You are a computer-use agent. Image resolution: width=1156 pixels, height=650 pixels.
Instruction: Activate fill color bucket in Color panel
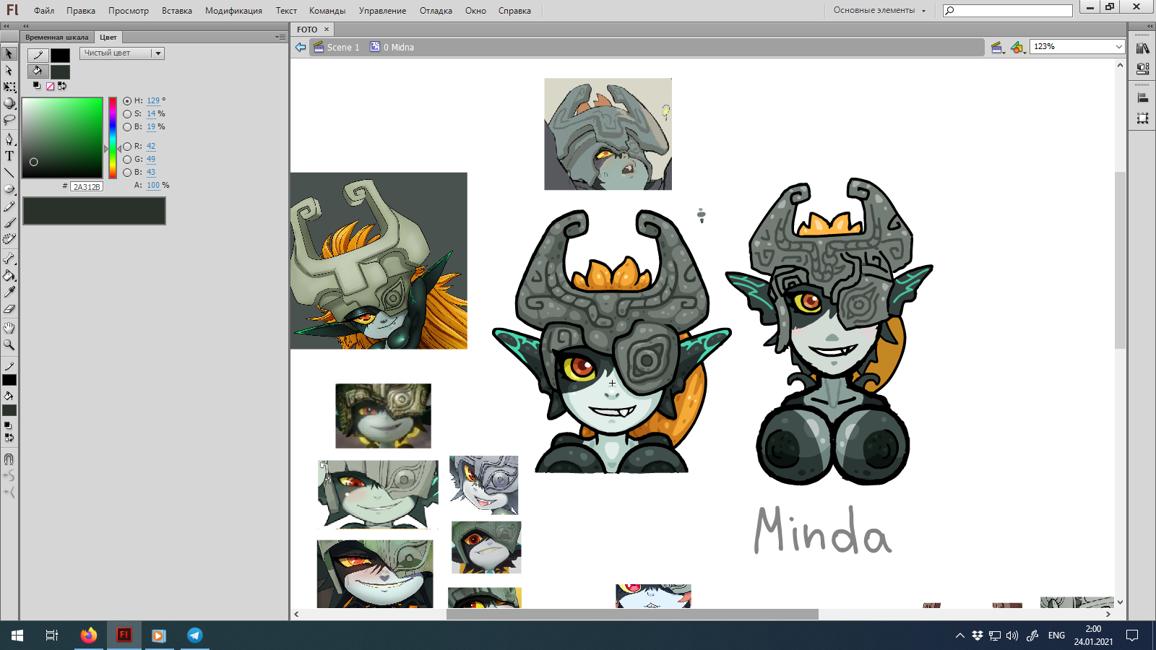point(38,71)
